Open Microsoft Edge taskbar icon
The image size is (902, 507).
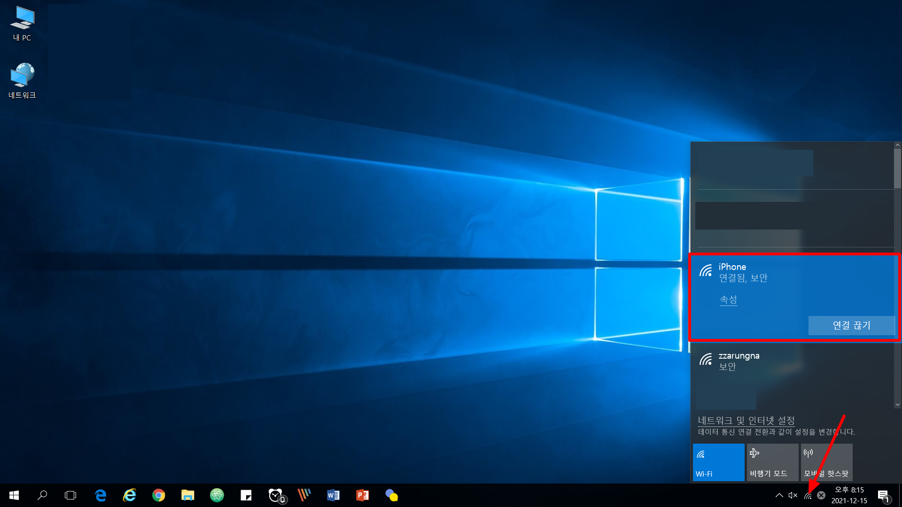[101, 495]
